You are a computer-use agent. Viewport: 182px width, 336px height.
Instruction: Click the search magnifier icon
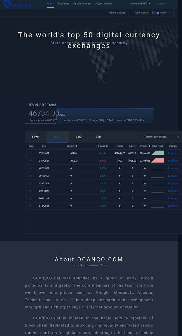click(x=178, y=137)
